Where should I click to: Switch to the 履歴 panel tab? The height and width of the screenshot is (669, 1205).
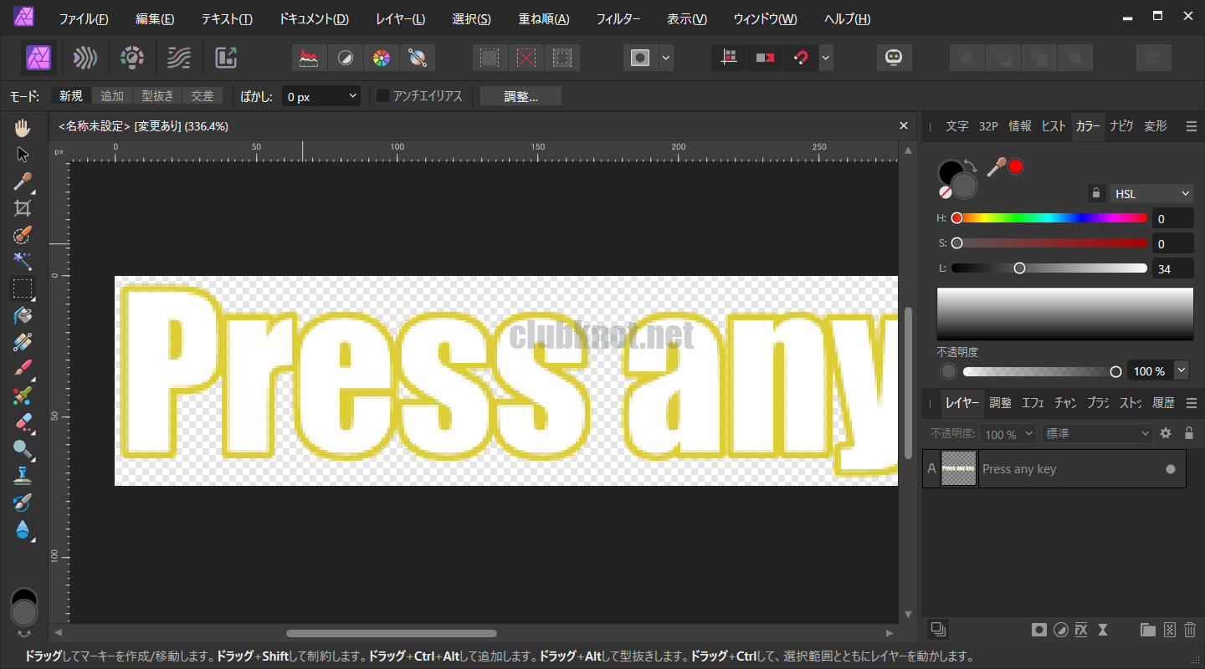click(1163, 403)
